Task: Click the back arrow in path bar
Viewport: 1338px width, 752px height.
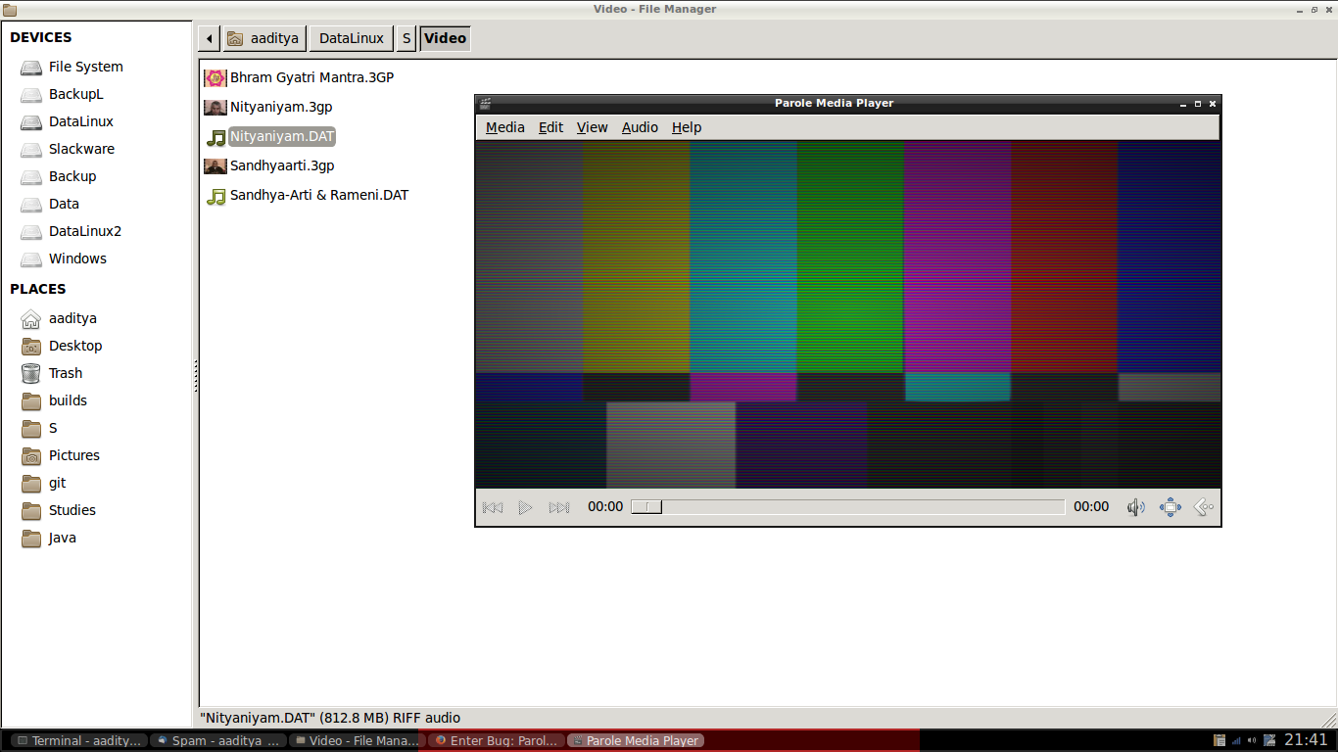Action: pyautogui.click(x=209, y=39)
